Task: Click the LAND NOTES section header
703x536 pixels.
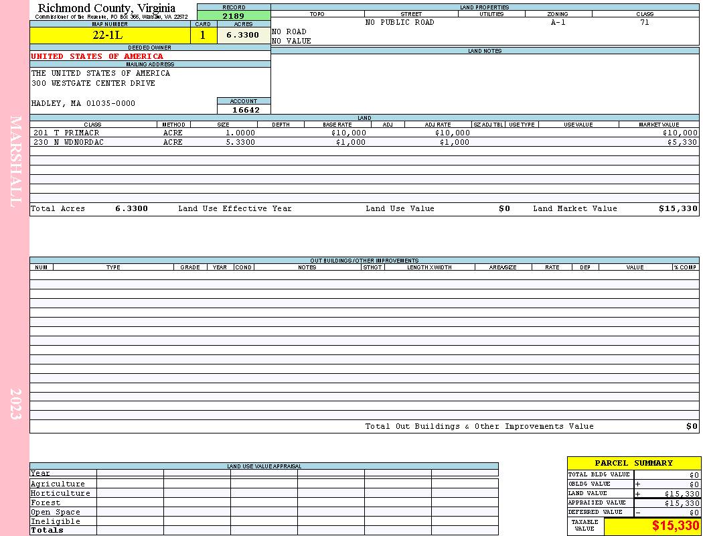Action: (485, 51)
